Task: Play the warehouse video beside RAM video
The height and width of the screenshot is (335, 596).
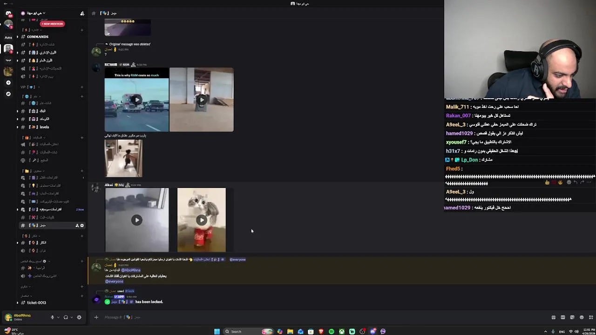Action: coord(201,100)
